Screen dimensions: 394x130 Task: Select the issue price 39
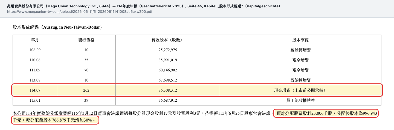coord(86,101)
